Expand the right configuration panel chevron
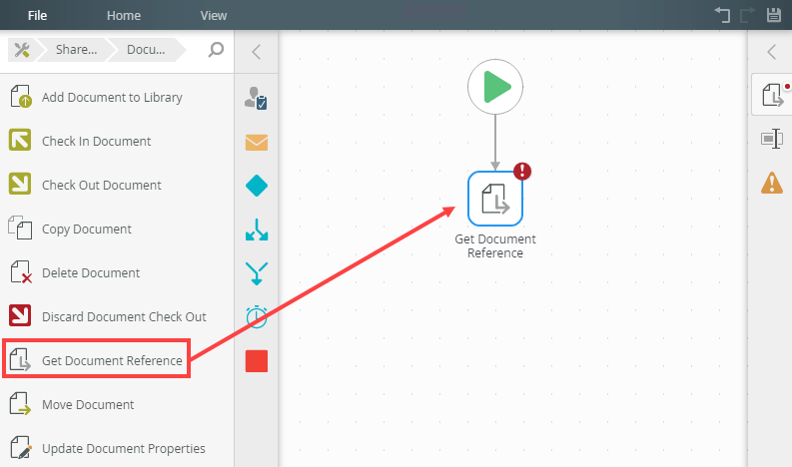 click(x=771, y=52)
